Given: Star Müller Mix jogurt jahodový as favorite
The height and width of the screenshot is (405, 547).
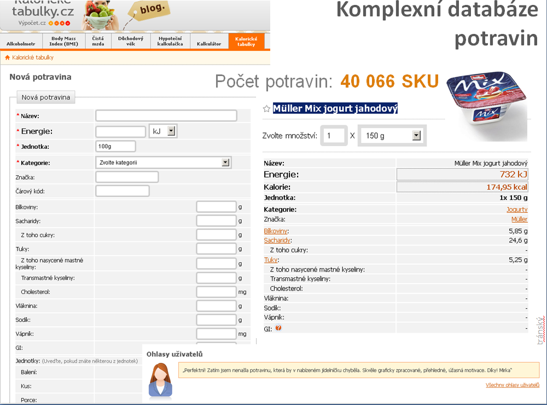Looking at the screenshot, I should [x=266, y=109].
